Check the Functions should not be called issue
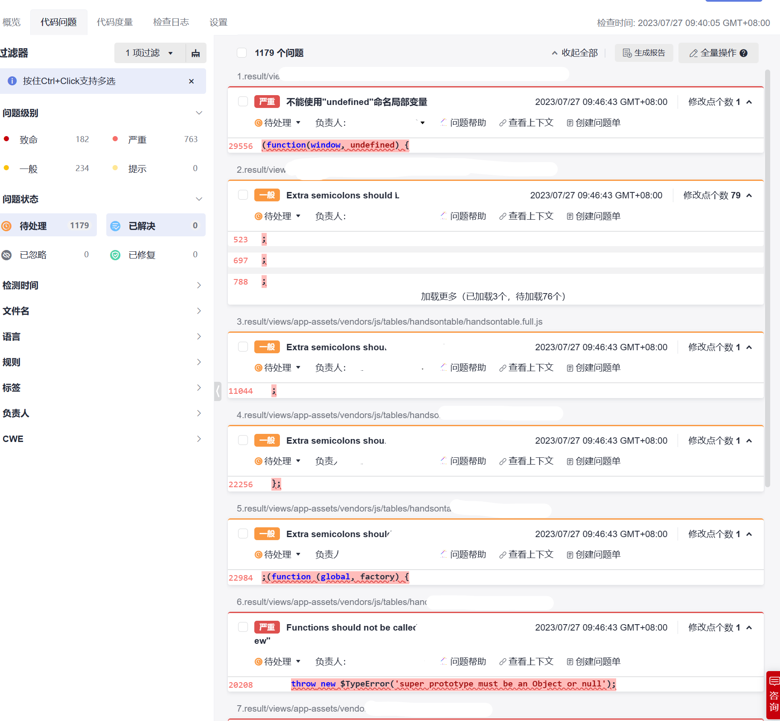This screenshot has width=780, height=721. pos(243,627)
